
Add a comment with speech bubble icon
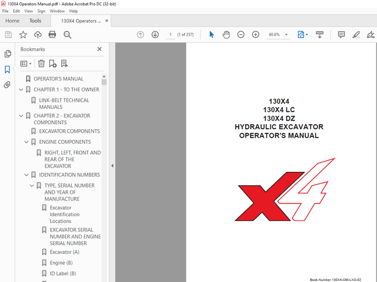coord(341,35)
